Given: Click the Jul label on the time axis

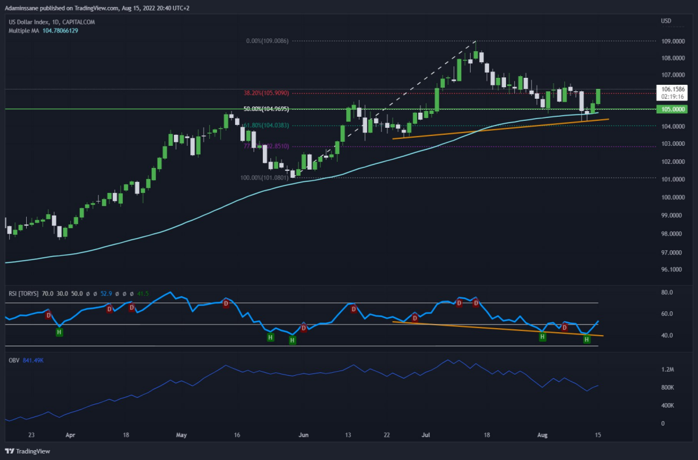Looking at the screenshot, I should click(425, 434).
